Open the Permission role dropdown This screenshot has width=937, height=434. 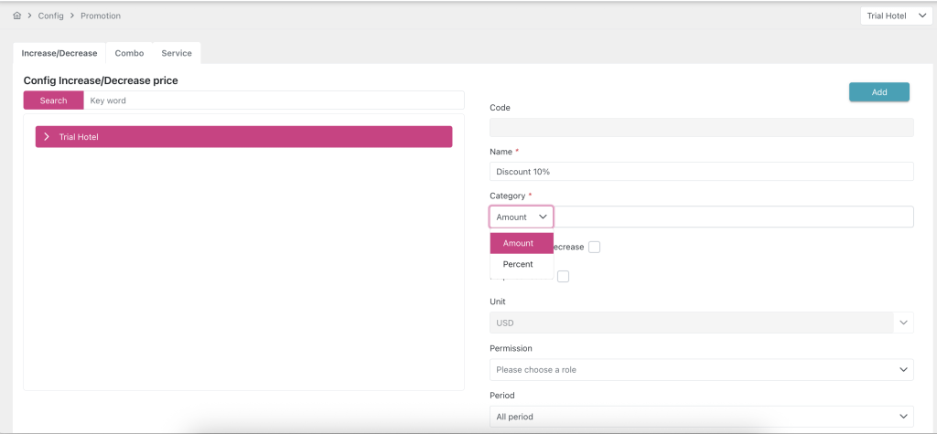pyautogui.click(x=701, y=370)
